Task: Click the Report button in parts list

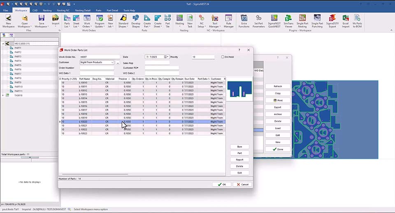Action: click(239, 160)
